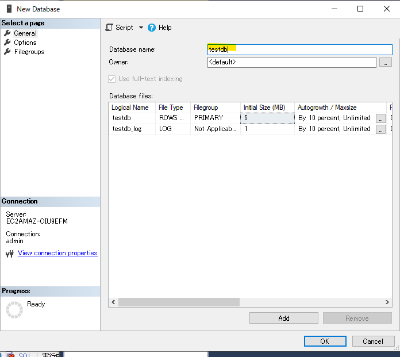Viewport: 400px width, 357px height.
Task: Select the General page
Action: click(x=25, y=33)
